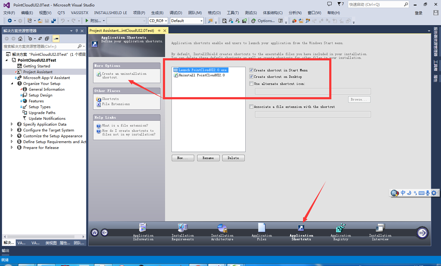Click the sync active document icon in Solution Explorer
The height and width of the screenshot is (266, 441).
40,39
